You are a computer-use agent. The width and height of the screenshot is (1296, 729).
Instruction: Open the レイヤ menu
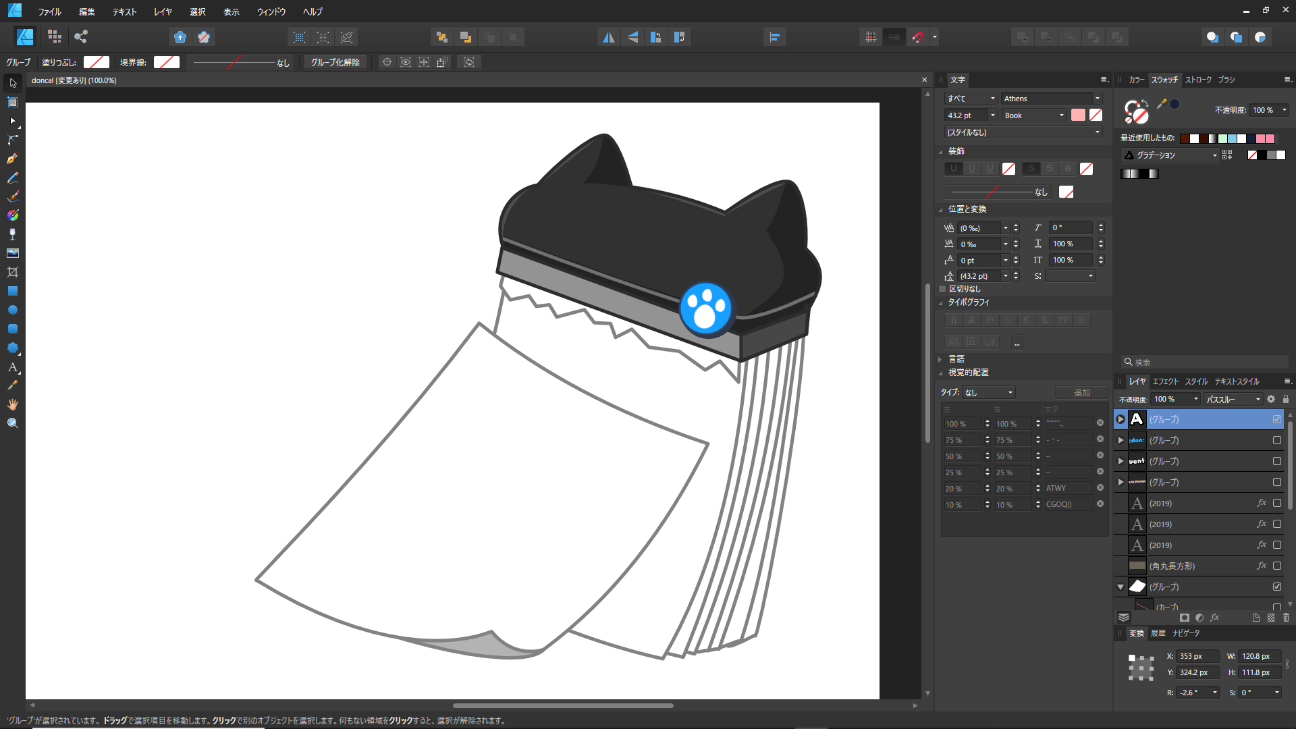click(x=162, y=11)
